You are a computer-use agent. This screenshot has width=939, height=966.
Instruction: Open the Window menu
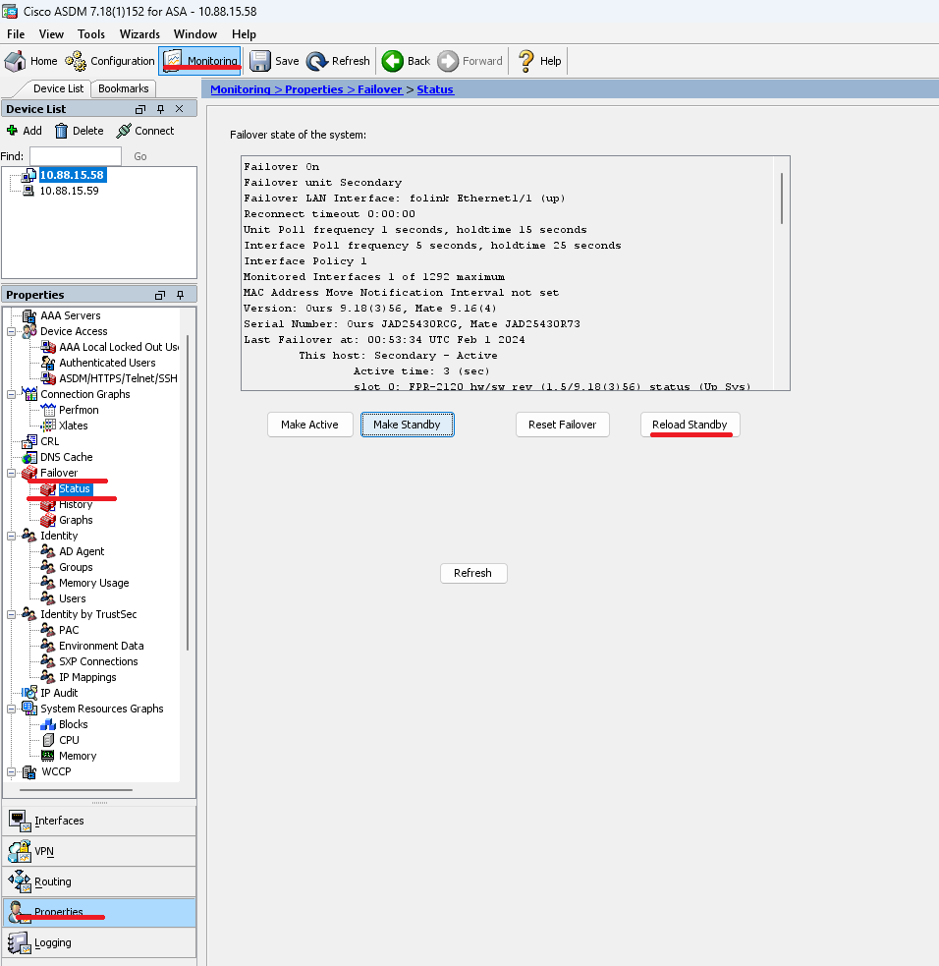195,34
